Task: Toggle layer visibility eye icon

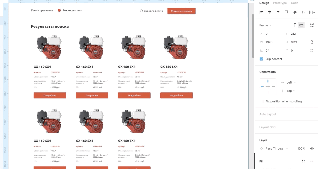Action: click(312, 149)
